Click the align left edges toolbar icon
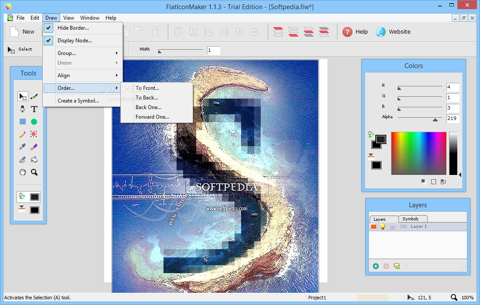This screenshot has height=305, width=480. 209,31
